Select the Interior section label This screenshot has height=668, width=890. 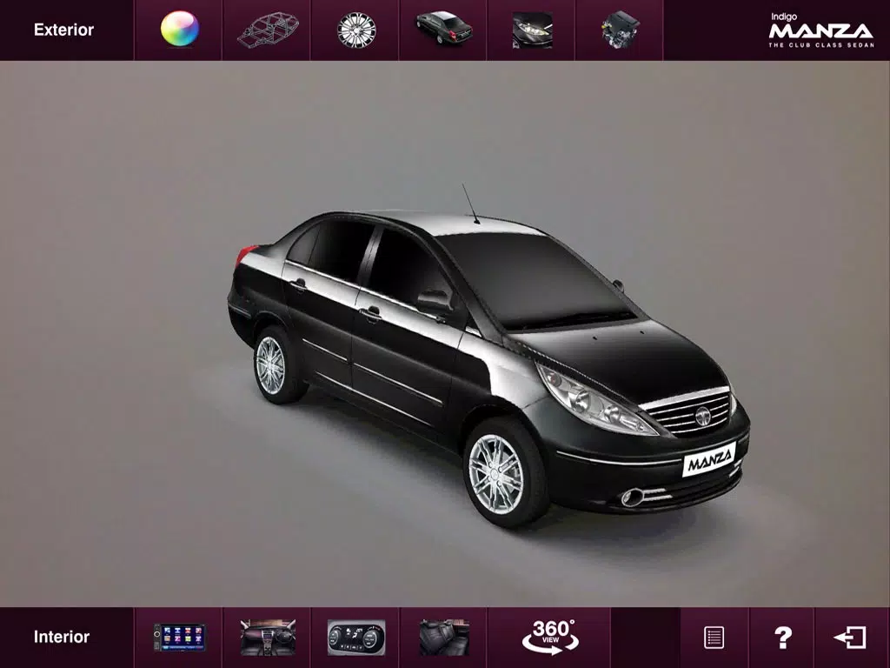click(x=62, y=637)
